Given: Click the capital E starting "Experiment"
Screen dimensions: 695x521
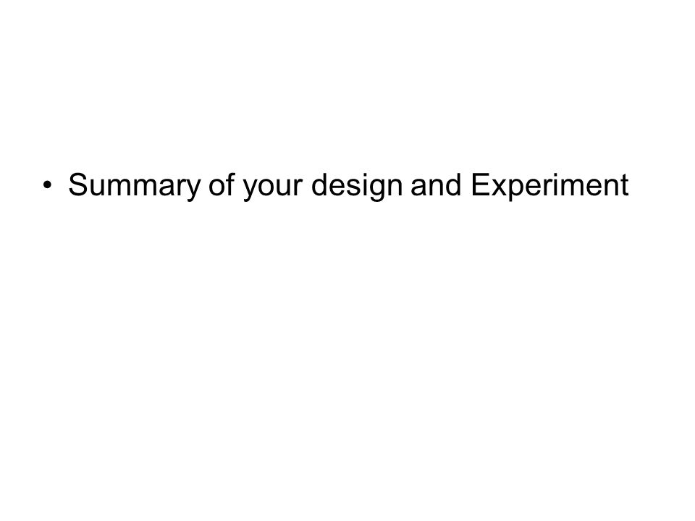Looking at the screenshot, I should click(x=479, y=185).
